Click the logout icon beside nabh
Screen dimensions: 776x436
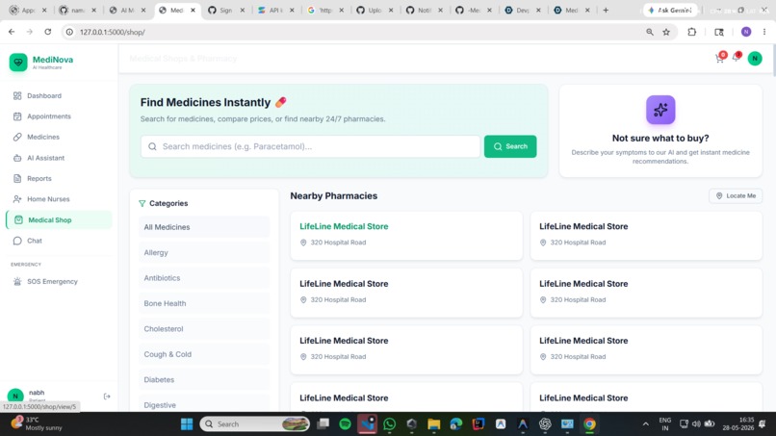tap(107, 396)
